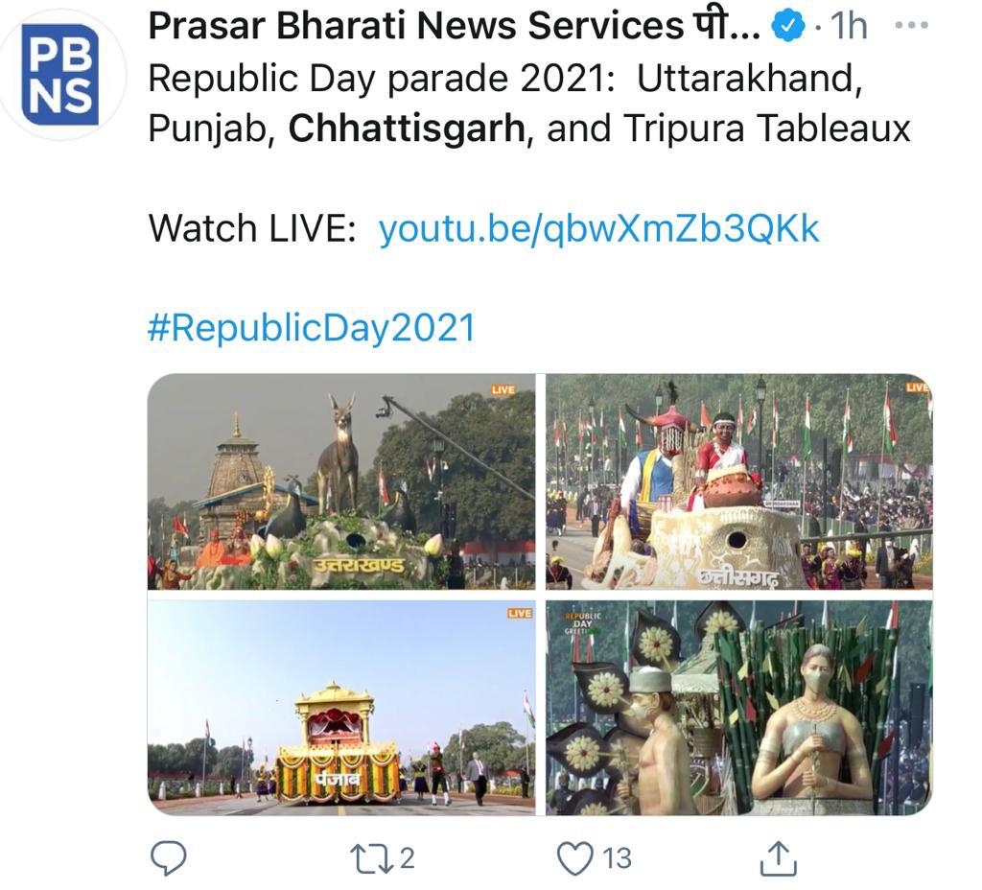
Task: Open the Tripura tableau statue photo
Action: pyautogui.click(x=739, y=708)
